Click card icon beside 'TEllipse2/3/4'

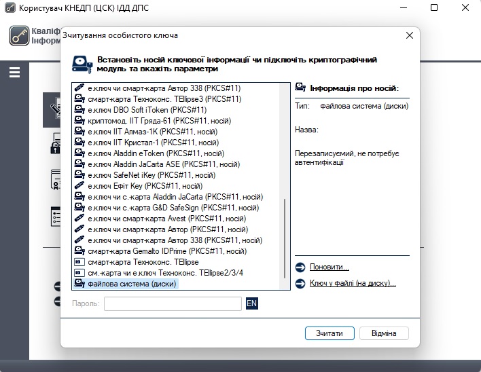[79, 273]
